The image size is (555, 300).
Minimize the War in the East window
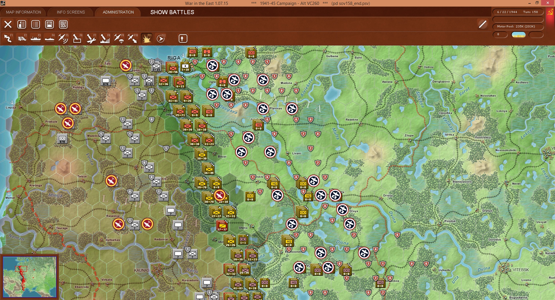tap(530, 3)
